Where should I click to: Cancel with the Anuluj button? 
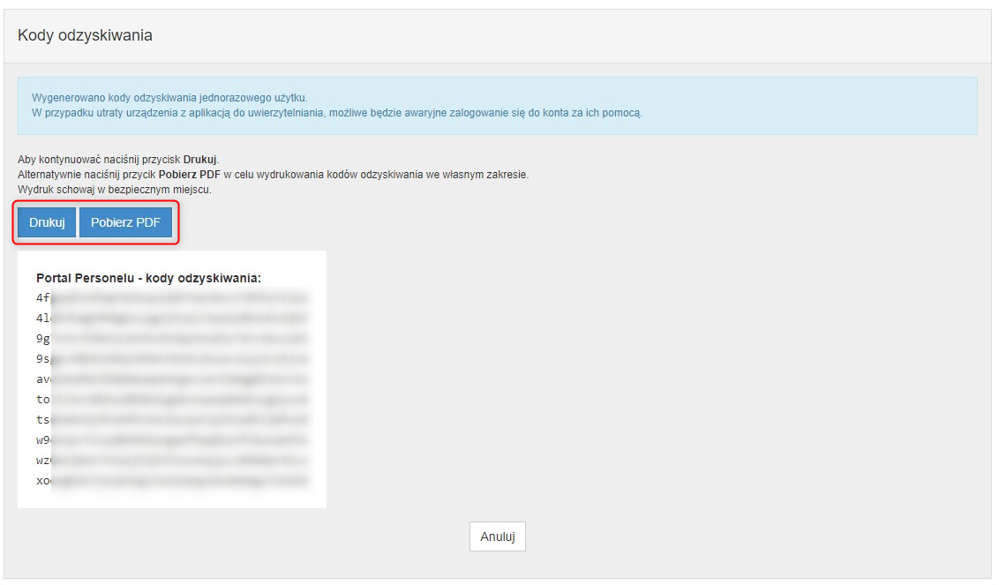pos(497,536)
